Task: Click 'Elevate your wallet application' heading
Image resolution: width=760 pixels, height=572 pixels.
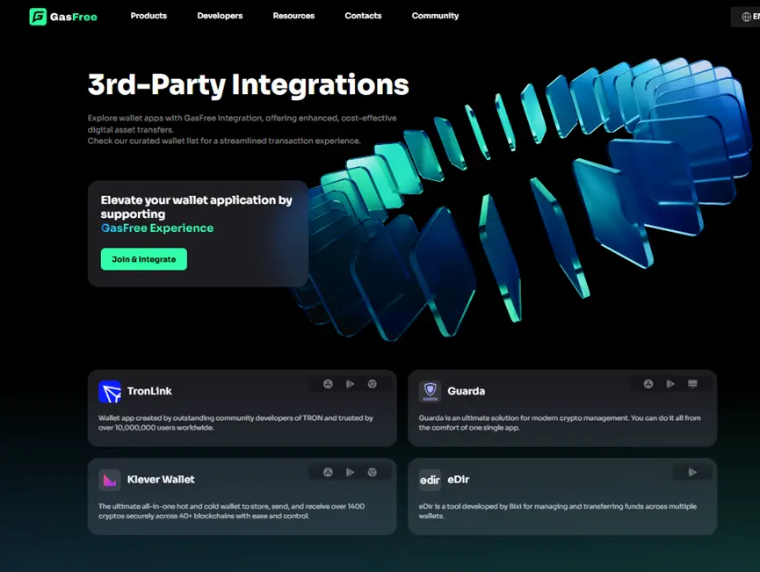Action: click(196, 207)
